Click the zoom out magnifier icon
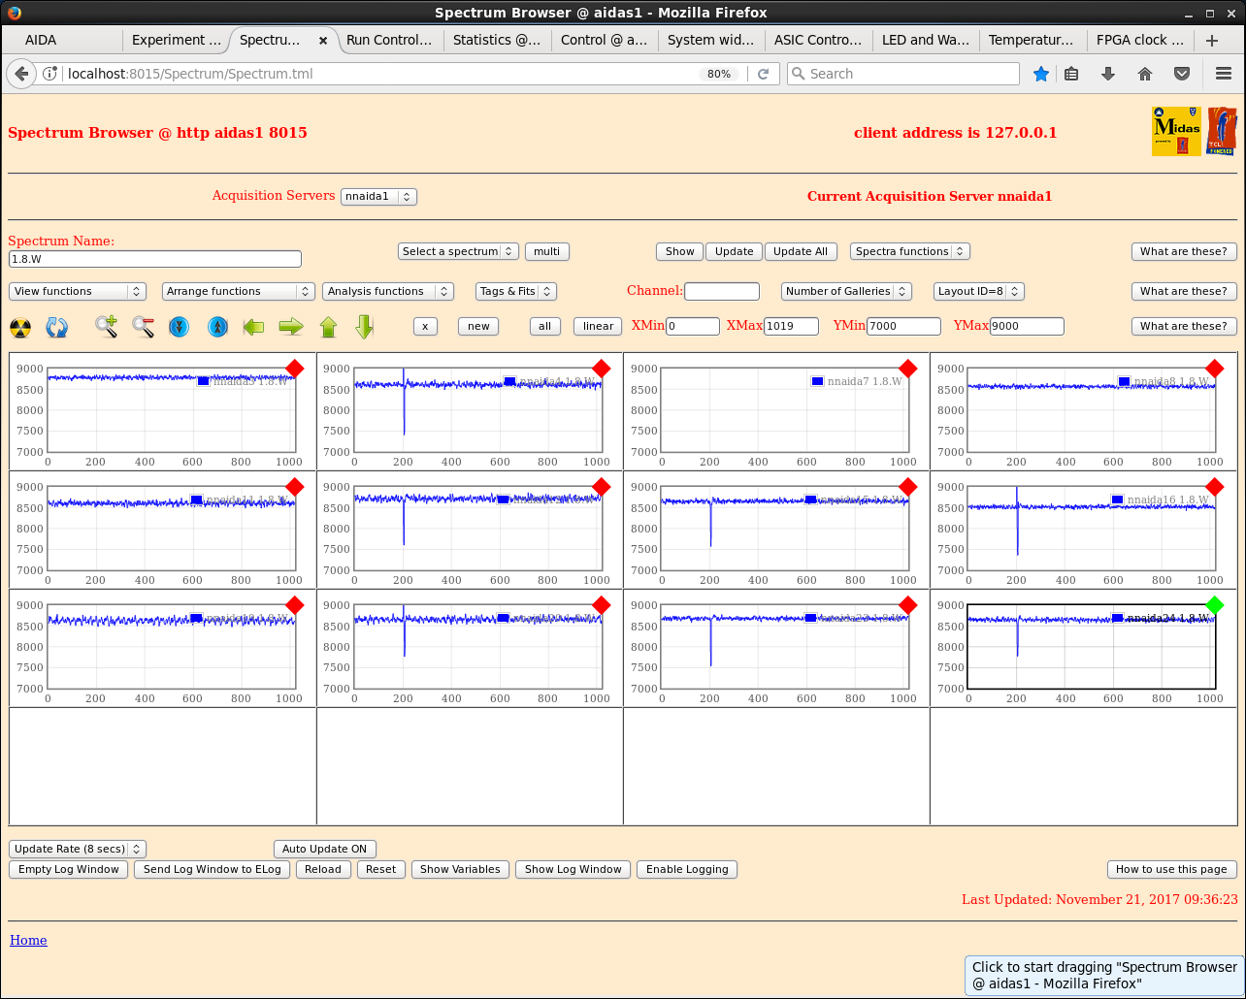The height and width of the screenshot is (999, 1246). (143, 327)
